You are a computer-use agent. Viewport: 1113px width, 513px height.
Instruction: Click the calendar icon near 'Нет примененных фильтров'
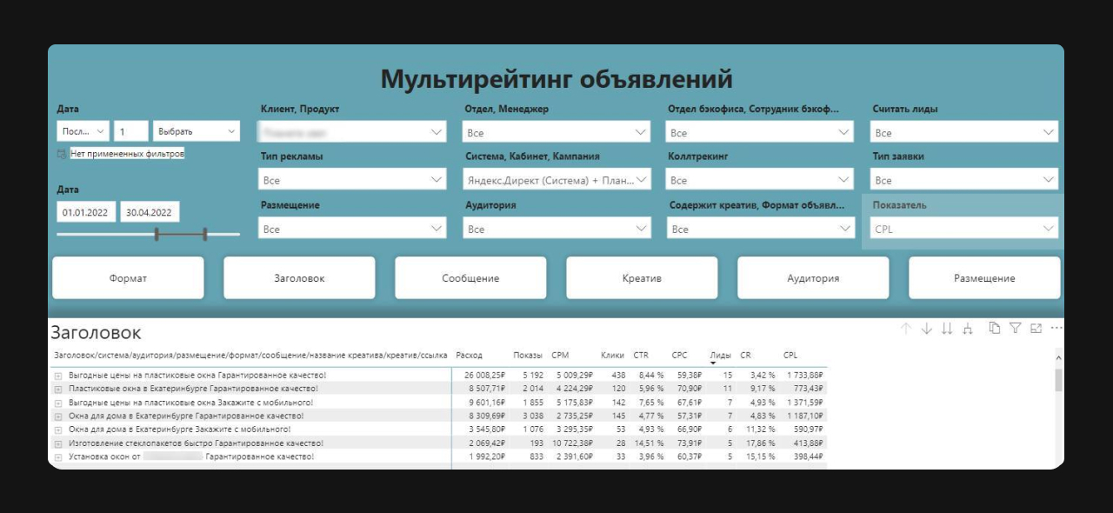click(61, 154)
